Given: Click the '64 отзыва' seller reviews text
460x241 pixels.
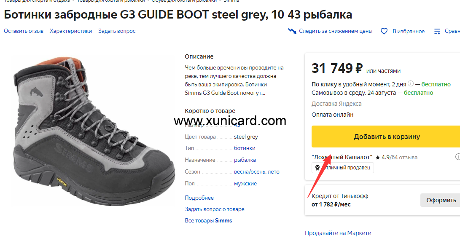Looking at the screenshot, I should pyautogui.click(x=404, y=157).
